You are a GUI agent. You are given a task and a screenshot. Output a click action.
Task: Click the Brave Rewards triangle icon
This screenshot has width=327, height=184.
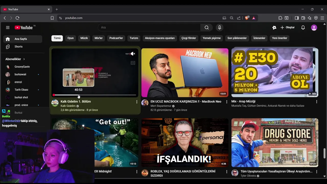[x=254, y=18]
